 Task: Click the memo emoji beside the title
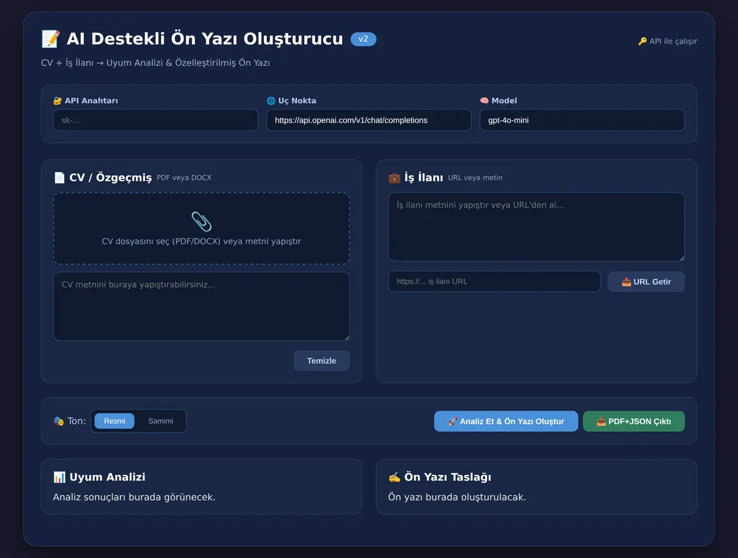tap(50, 39)
